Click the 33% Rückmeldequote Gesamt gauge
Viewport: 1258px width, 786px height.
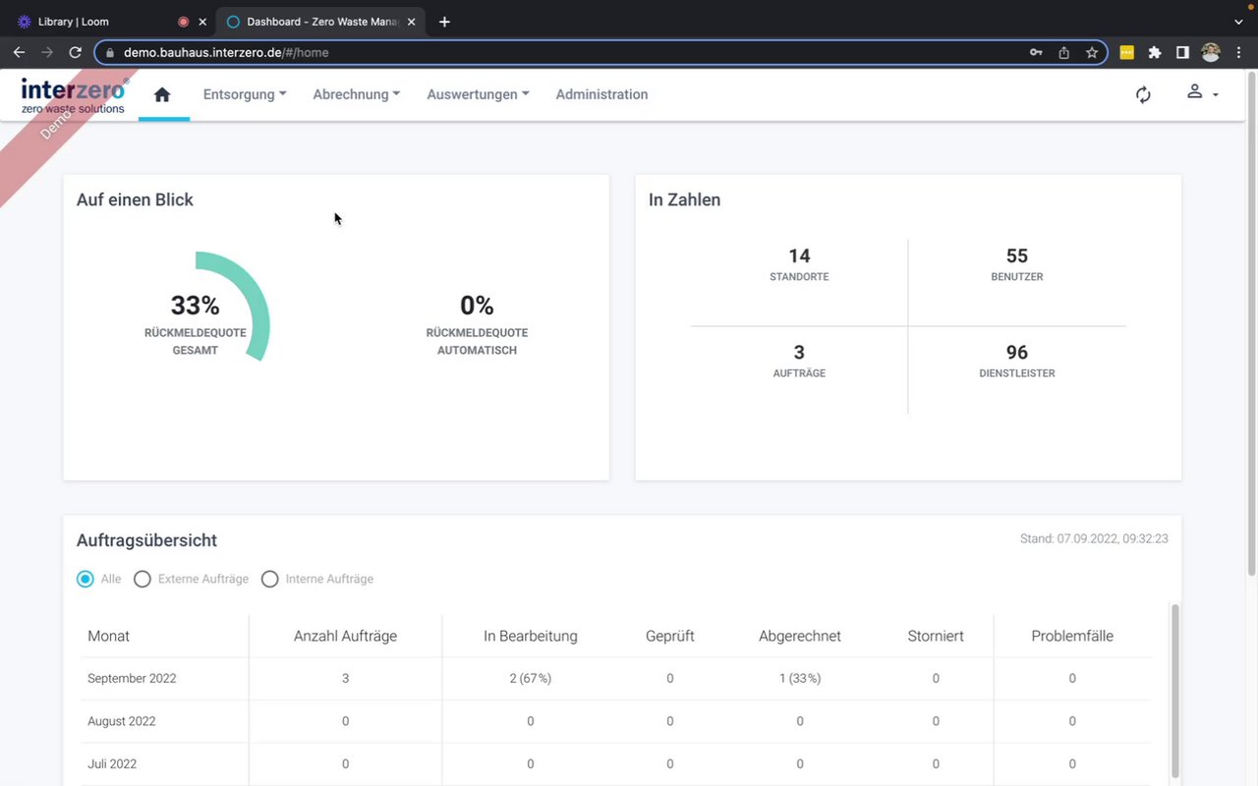point(196,307)
